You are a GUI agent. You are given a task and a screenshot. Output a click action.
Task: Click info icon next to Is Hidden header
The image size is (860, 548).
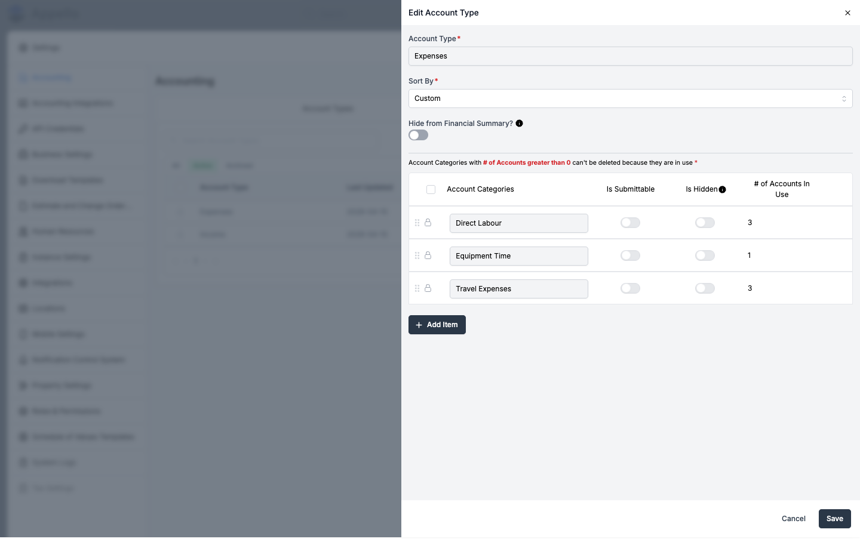pyautogui.click(x=723, y=190)
